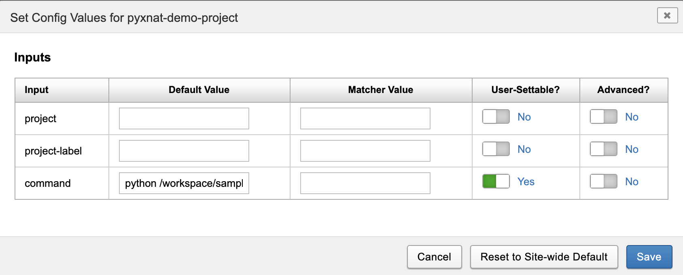Enable Advanced switch for project-label input
This screenshot has width=683, height=275.
pos(603,149)
